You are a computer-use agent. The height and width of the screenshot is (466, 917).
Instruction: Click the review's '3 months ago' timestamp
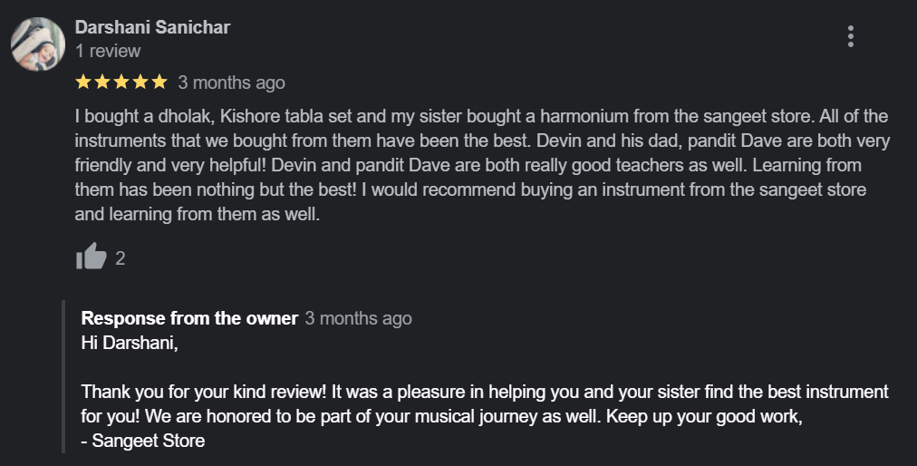pyautogui.click(x=231, y=83)
